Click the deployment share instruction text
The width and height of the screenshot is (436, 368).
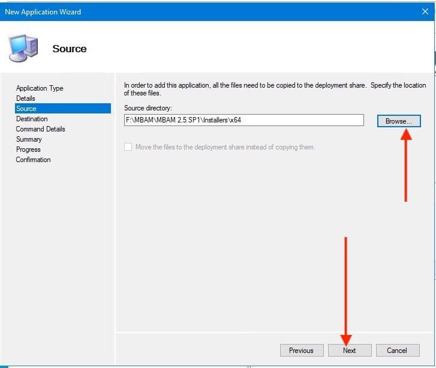pyautogui.click(x=275, y=89)
